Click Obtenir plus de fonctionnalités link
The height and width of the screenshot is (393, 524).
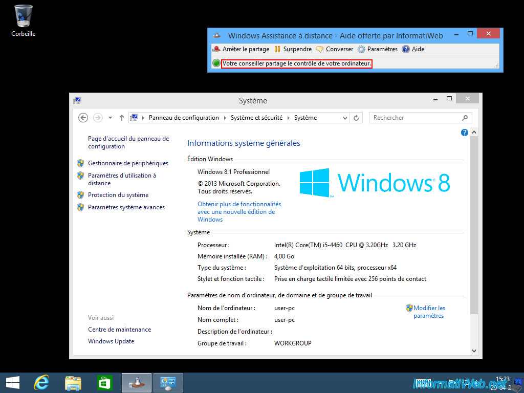(239, 211)
